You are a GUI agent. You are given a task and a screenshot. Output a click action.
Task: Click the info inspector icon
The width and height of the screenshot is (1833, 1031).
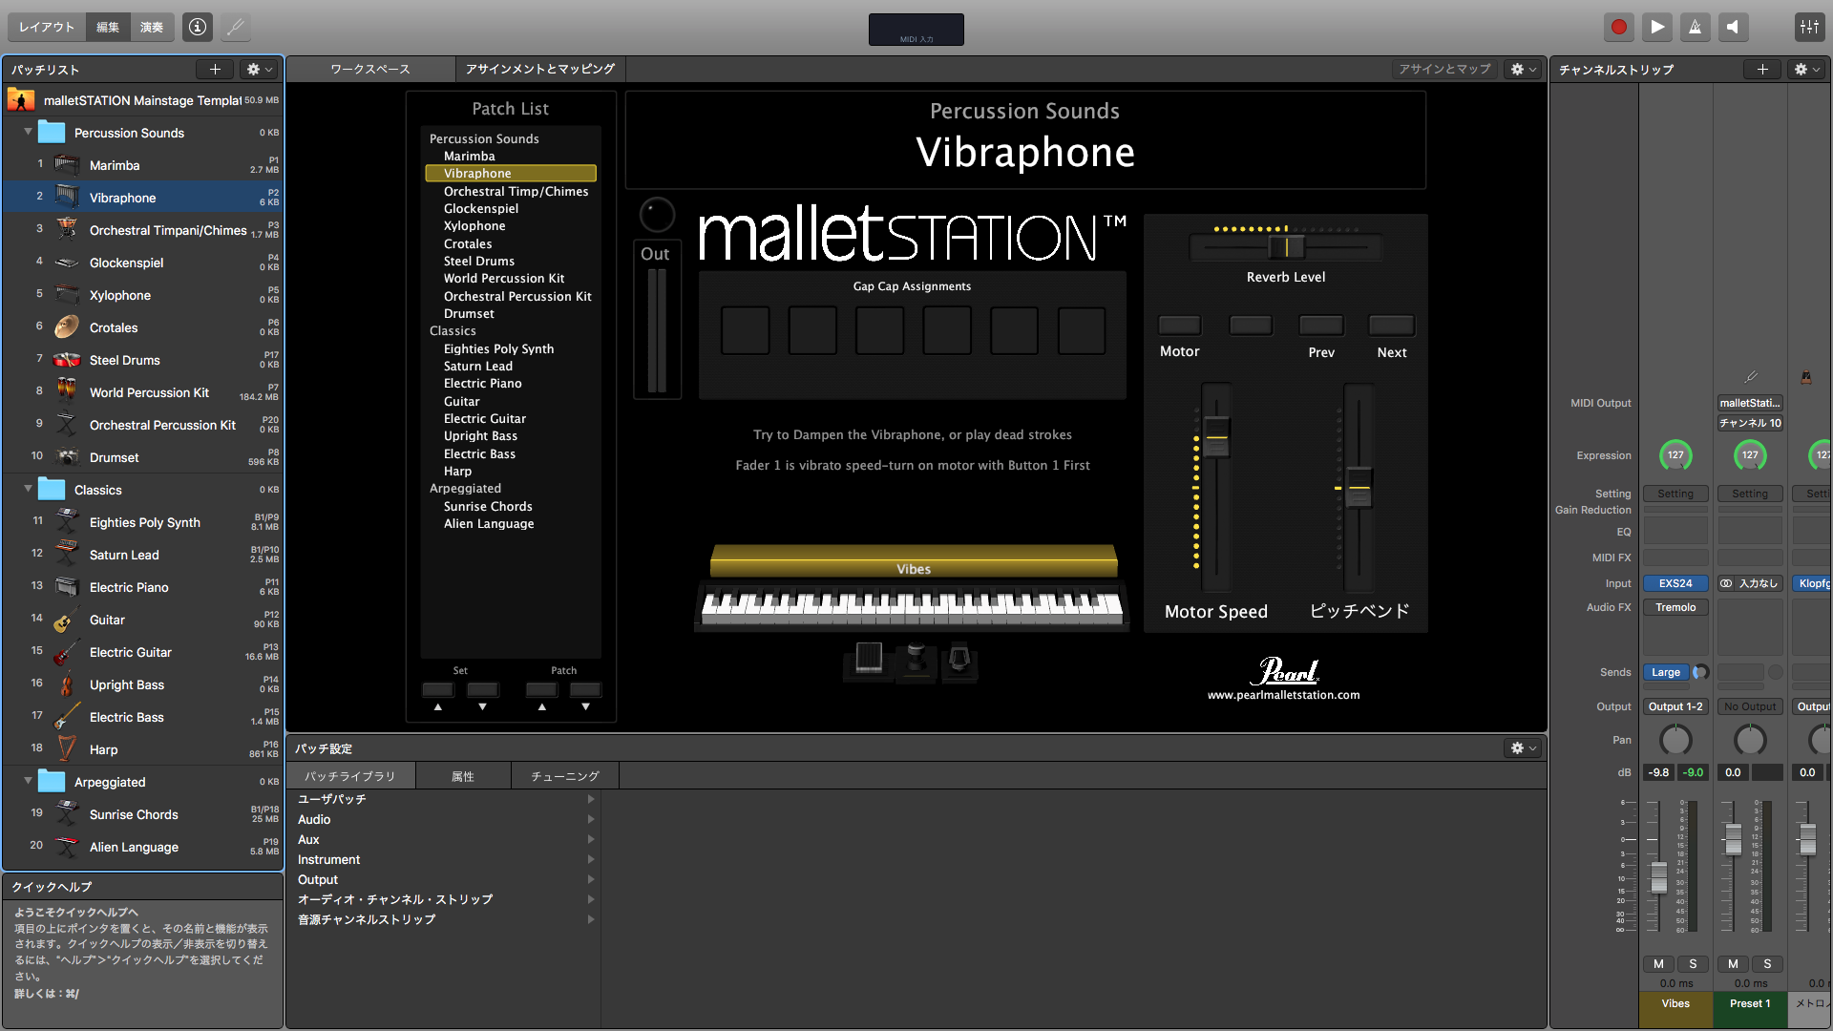pos(198,27)
